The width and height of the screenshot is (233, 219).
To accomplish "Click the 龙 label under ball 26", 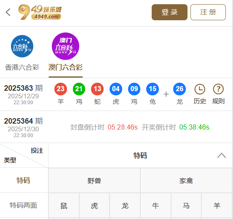I will (179, 102).
